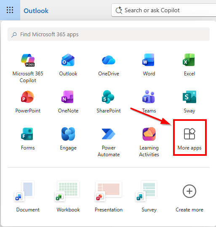
Task: Click the Outlook title link in the header
Action: pos(36,11)
